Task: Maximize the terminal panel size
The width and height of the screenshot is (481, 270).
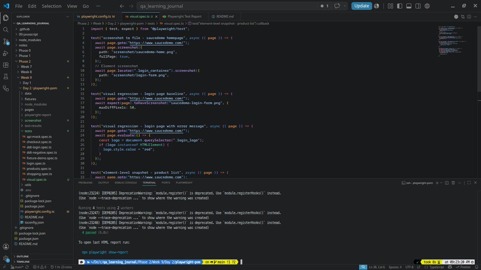Action: point(469,183)
